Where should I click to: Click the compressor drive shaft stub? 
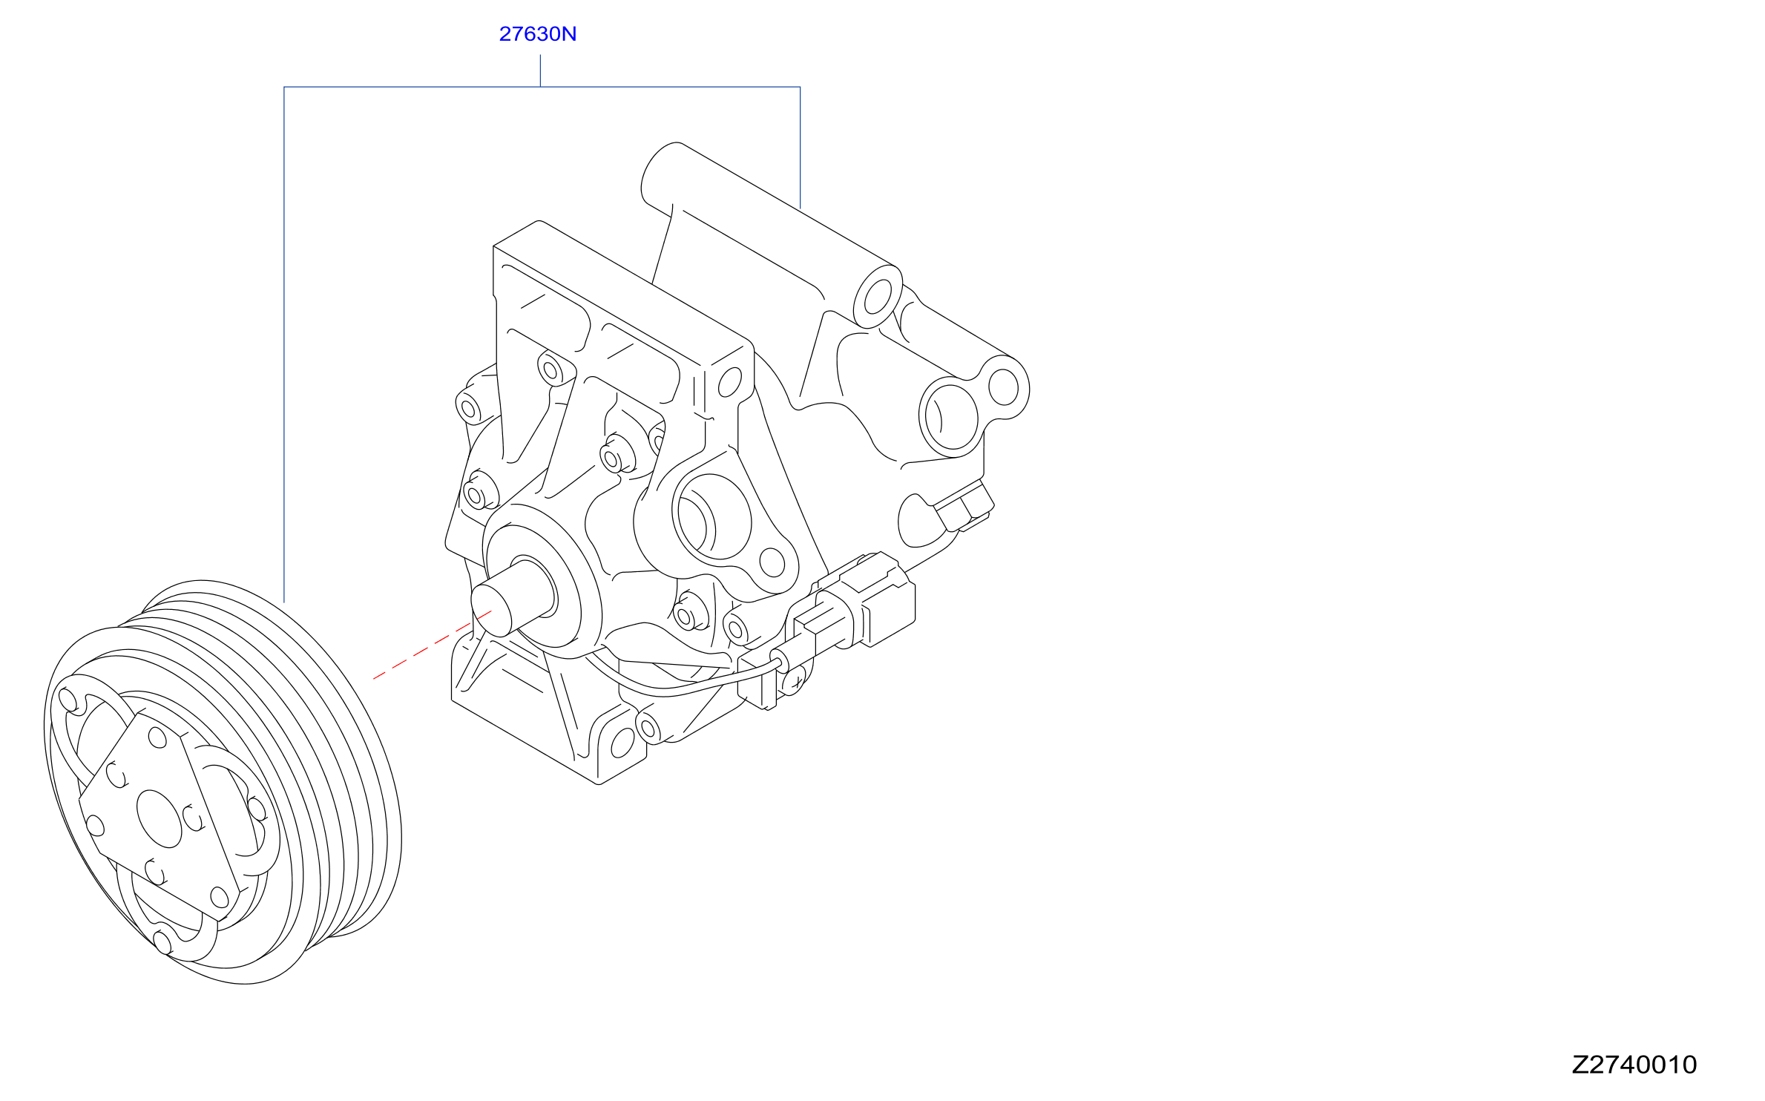click(512, 599)
